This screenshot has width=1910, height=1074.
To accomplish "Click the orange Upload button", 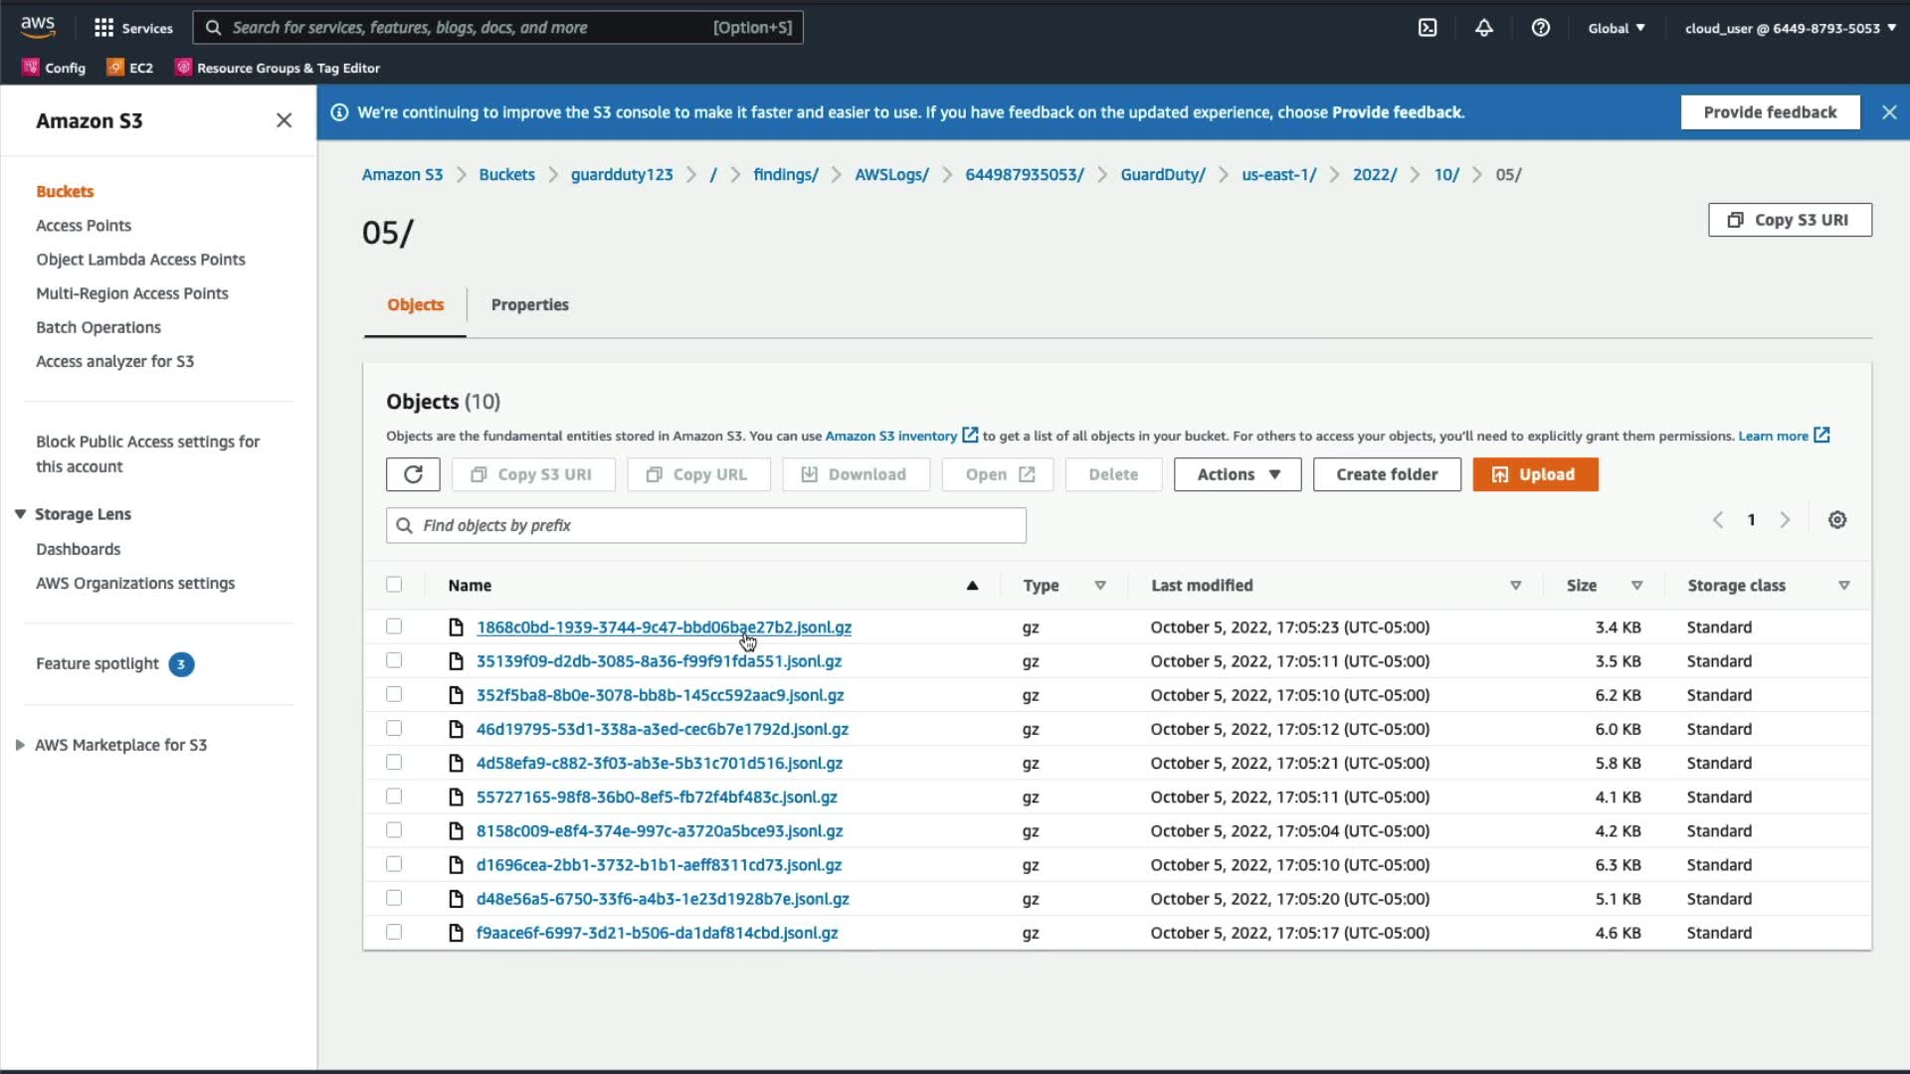I will click(x=1535, y=474).
